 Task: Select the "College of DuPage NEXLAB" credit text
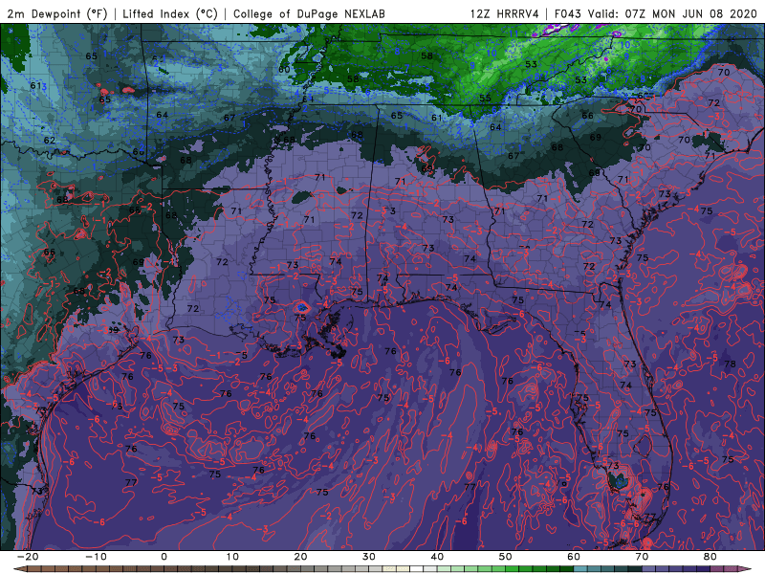[x=309, y=13]
